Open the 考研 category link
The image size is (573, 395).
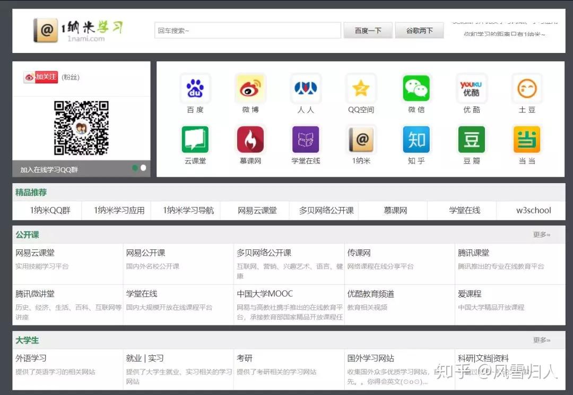click(x=245, y=358)
